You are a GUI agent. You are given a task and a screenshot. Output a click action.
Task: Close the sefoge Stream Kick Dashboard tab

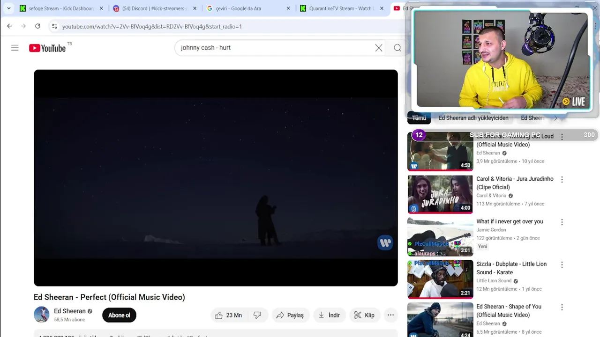coord(101,8)
